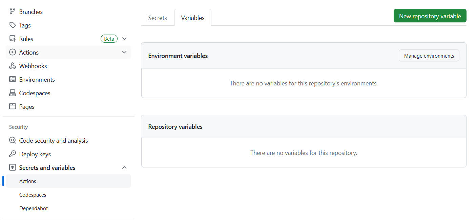Switch to the Secrets tab

coord(158,18)
